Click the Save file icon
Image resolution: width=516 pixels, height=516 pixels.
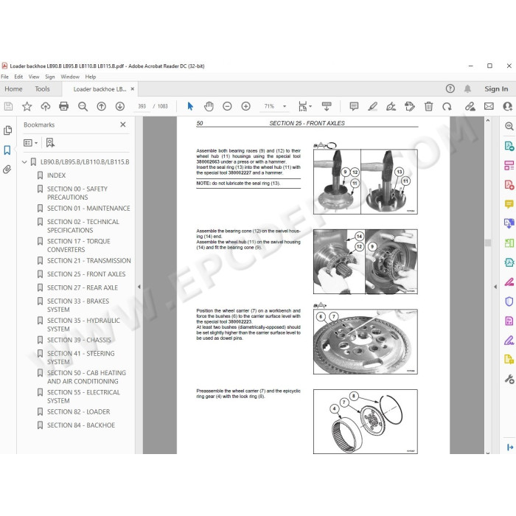(x=8, y=106)
